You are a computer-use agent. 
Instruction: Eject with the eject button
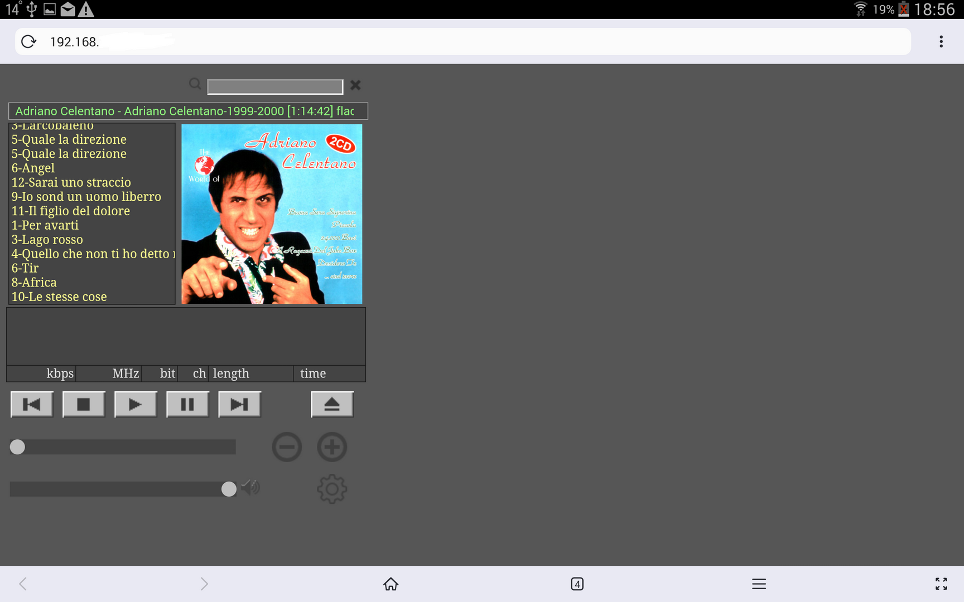click(x=332, y=404)
